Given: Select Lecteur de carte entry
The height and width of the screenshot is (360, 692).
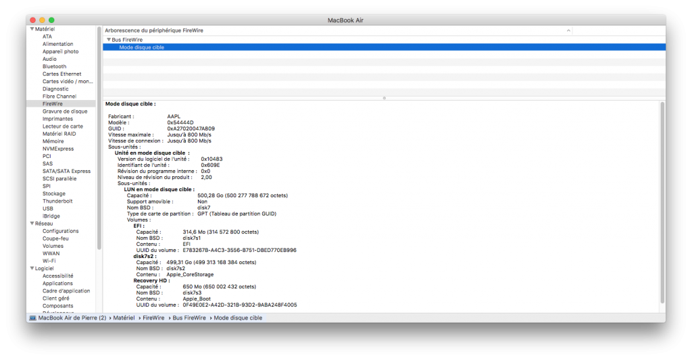Looking at the screenshot, I should (x=63, y=126).
